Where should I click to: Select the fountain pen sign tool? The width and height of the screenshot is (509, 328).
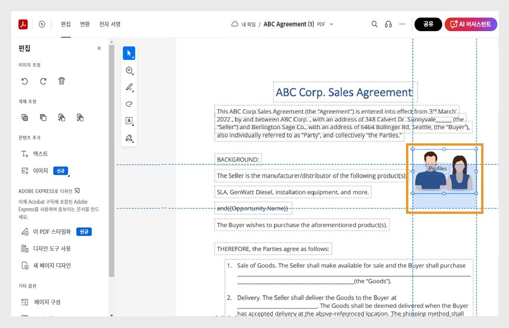pos(129,138)
